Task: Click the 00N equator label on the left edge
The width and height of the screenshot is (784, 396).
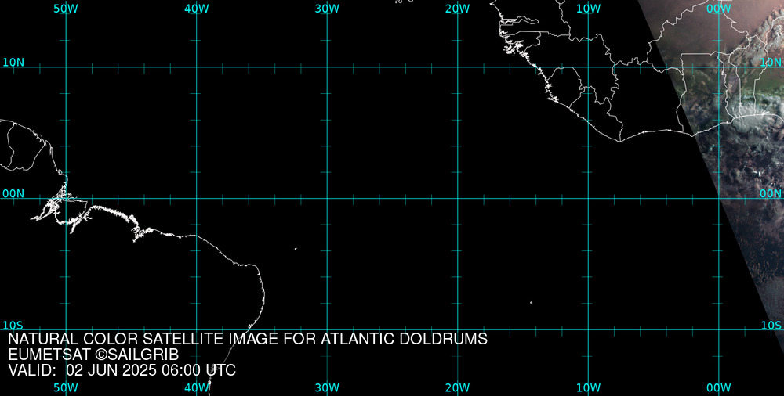Action: (x=13, y=194)
